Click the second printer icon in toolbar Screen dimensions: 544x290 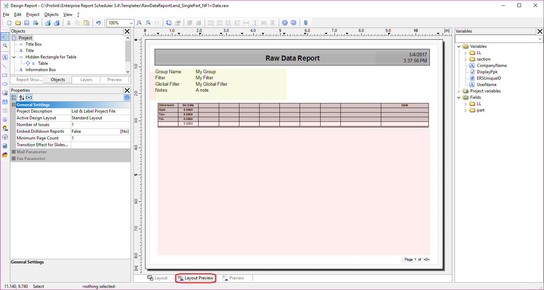point(56,23)
